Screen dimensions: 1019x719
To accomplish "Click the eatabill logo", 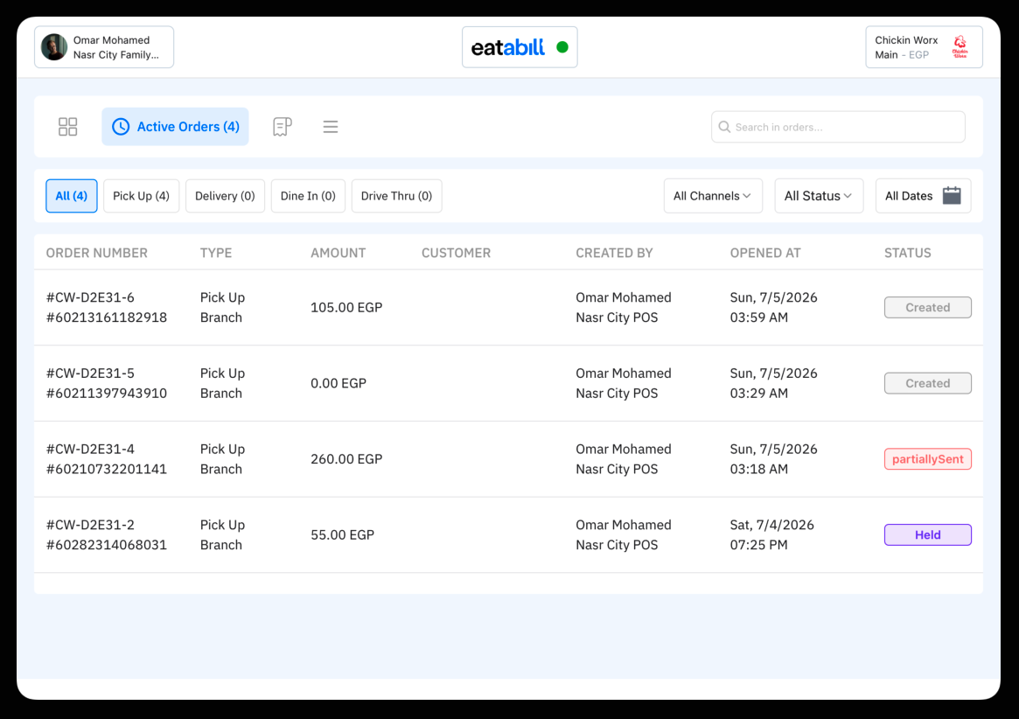I will coord(507,47).
